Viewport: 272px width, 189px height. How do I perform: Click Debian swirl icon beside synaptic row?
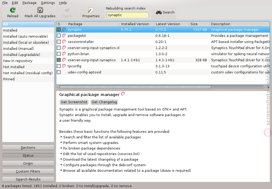(x=64, y=30)
